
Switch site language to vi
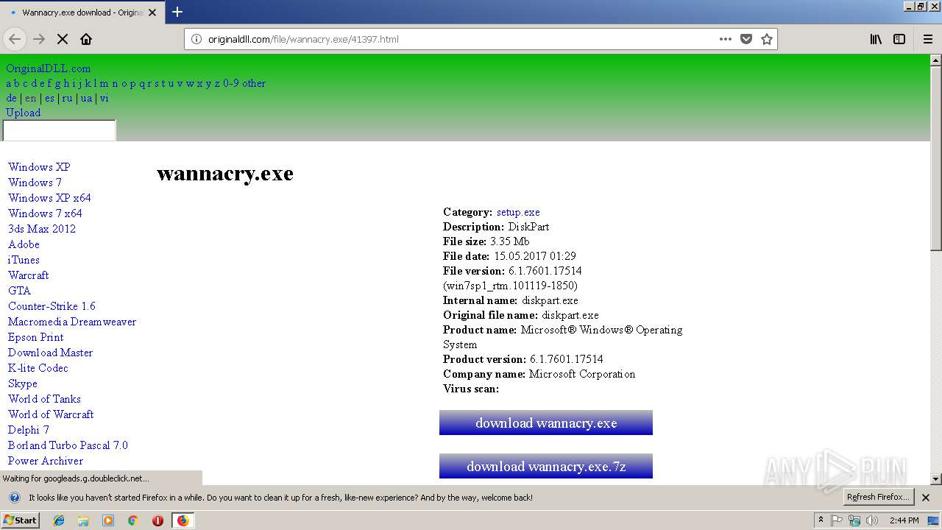105,98
